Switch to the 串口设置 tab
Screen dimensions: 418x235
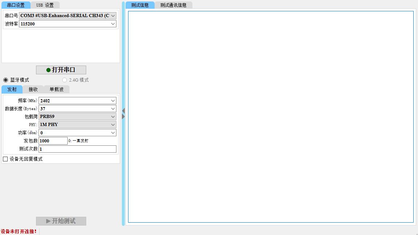[x=16, y=5]
